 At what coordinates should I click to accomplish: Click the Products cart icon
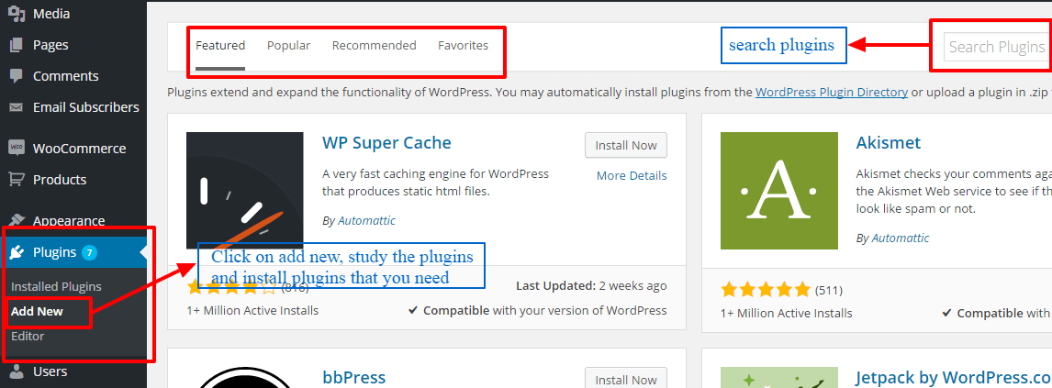click(x=17, y=179)
